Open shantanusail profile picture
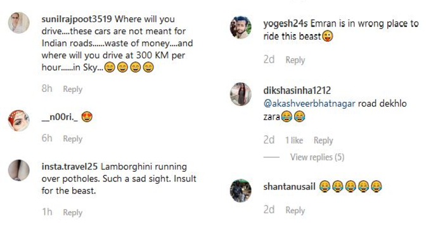 240,190
